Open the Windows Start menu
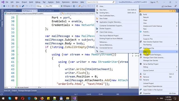179x101 pixels. pyautogui.click(x=3, y=98)
